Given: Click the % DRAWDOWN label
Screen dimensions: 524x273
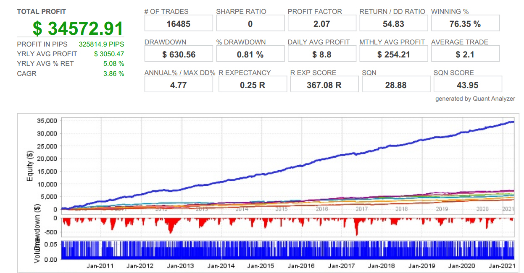Looking at the screenshot, I should 241,42.
